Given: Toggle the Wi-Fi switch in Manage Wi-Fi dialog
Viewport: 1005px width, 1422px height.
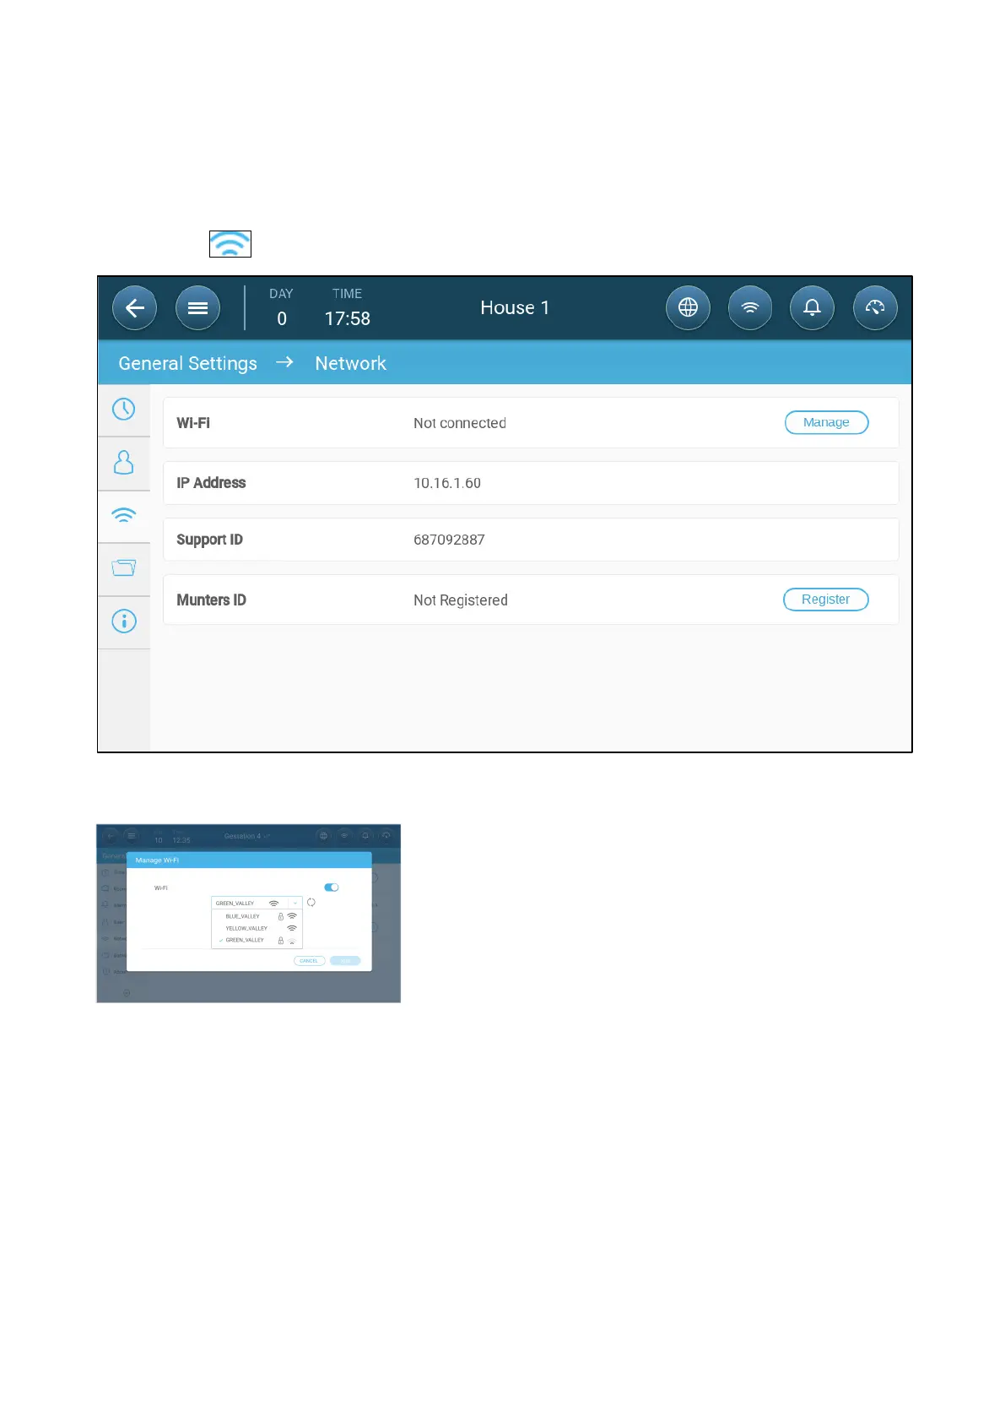Looking at the screenshot, I should coord(332,887).
